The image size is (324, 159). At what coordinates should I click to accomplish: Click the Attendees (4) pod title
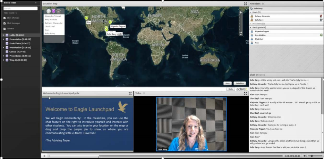[257, 4]
